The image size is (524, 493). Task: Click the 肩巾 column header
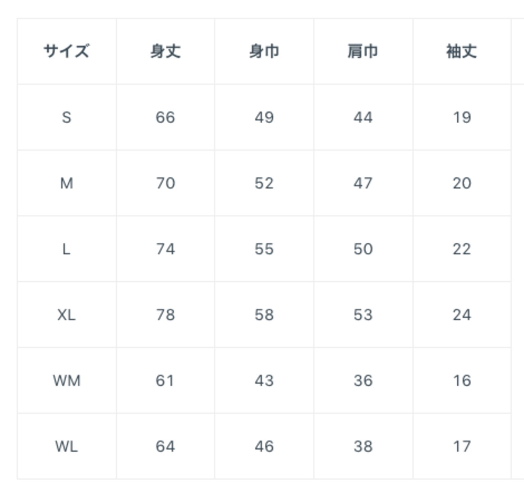pyautogui.click(x=363, y=52)
